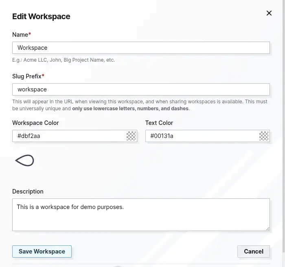Click the 'Description' label

point(28,191)
